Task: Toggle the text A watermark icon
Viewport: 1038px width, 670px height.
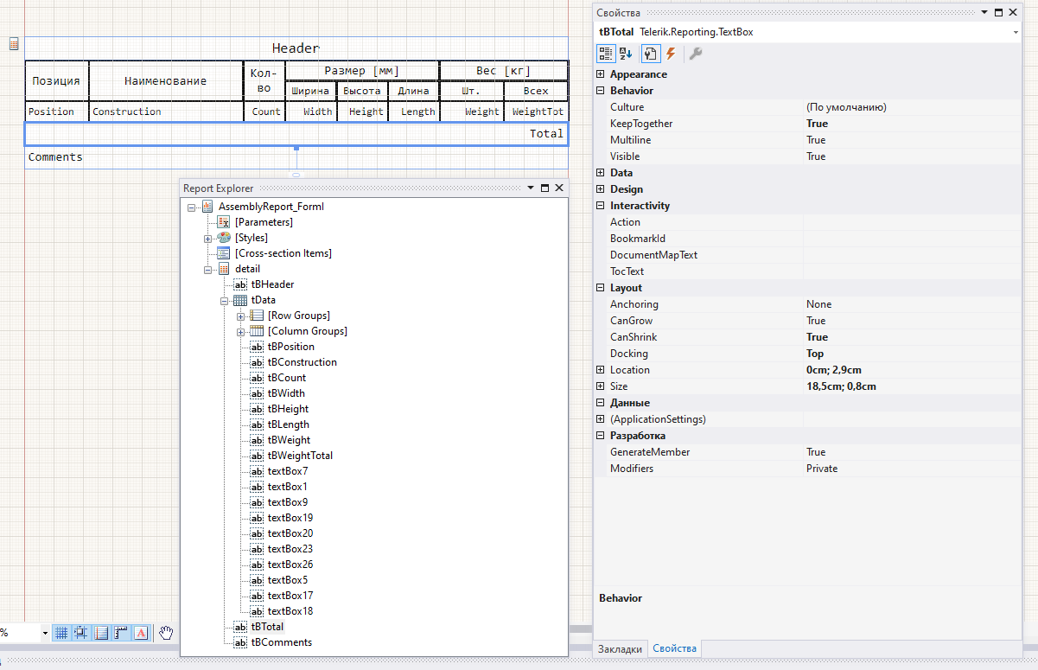Action: point(140,633)
